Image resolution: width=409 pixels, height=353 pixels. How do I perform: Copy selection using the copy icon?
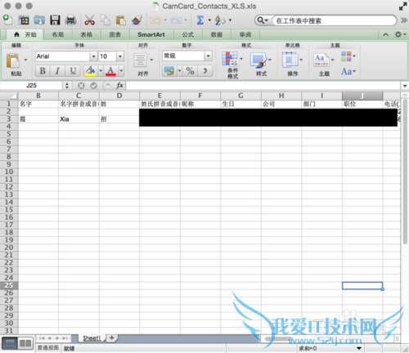106,20
